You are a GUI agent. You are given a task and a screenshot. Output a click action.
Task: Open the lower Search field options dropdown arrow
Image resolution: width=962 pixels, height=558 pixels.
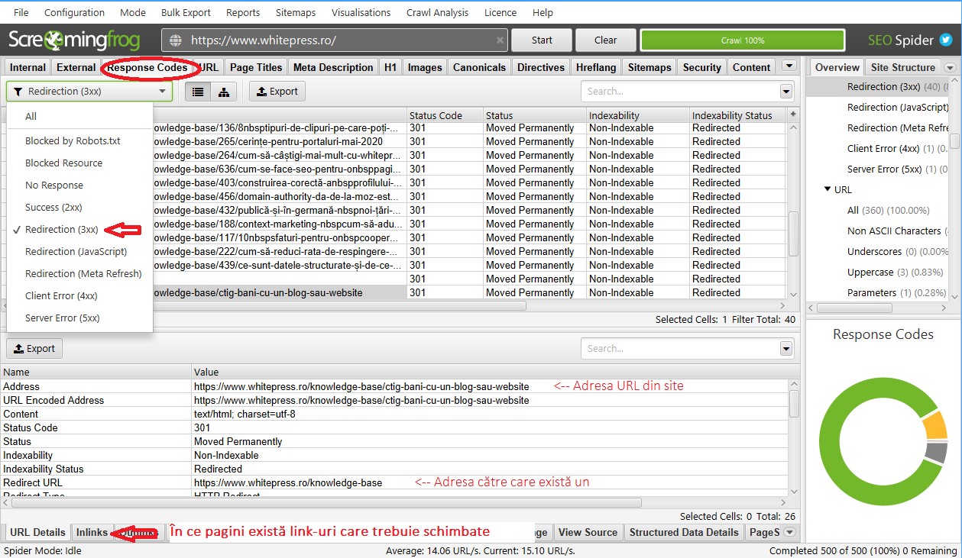click(786, 349)
